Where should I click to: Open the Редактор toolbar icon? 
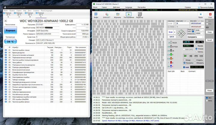[x=140, y=16]
